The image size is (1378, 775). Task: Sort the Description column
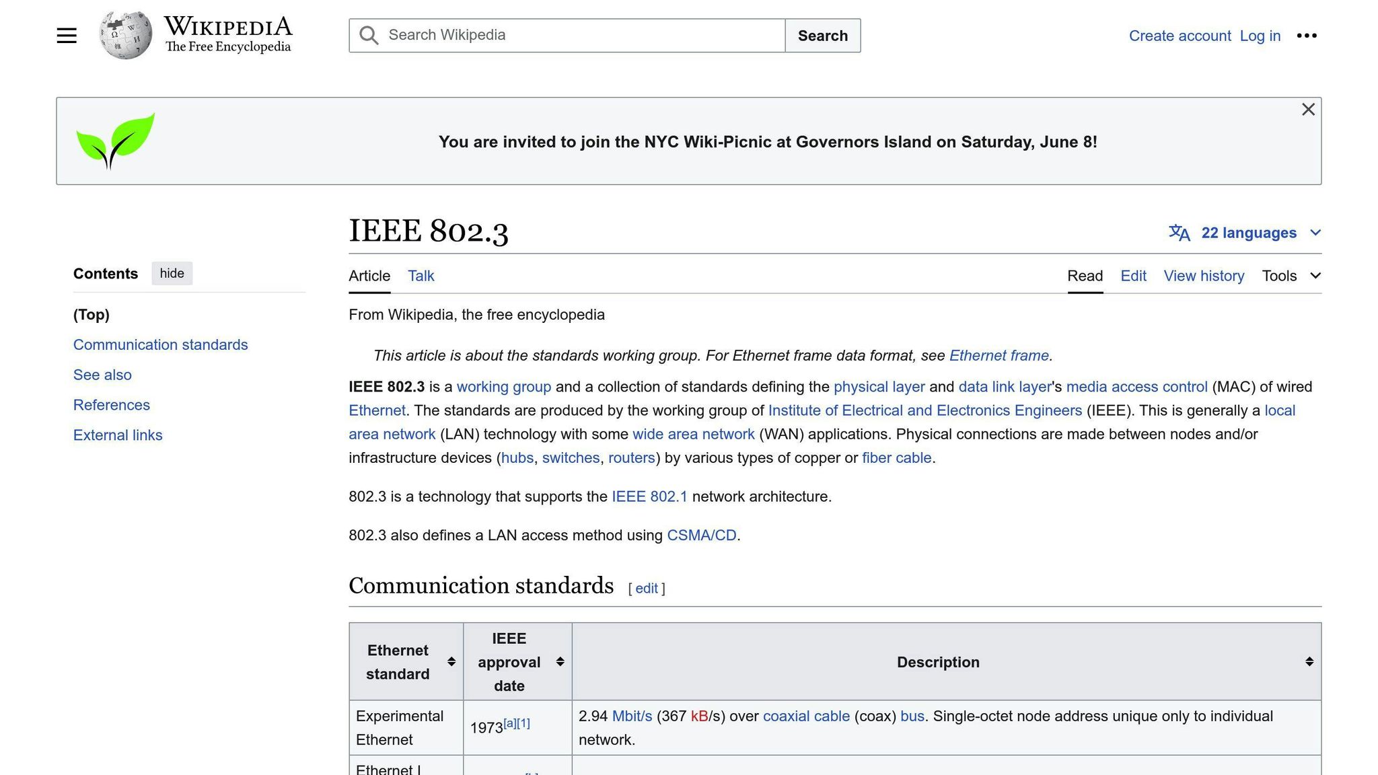pos(1309,662)
